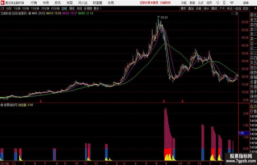Image resolution: width=257 pixels, height=165 pixels.
Task: Open the 问小达 menu
Action: point(83,3)
